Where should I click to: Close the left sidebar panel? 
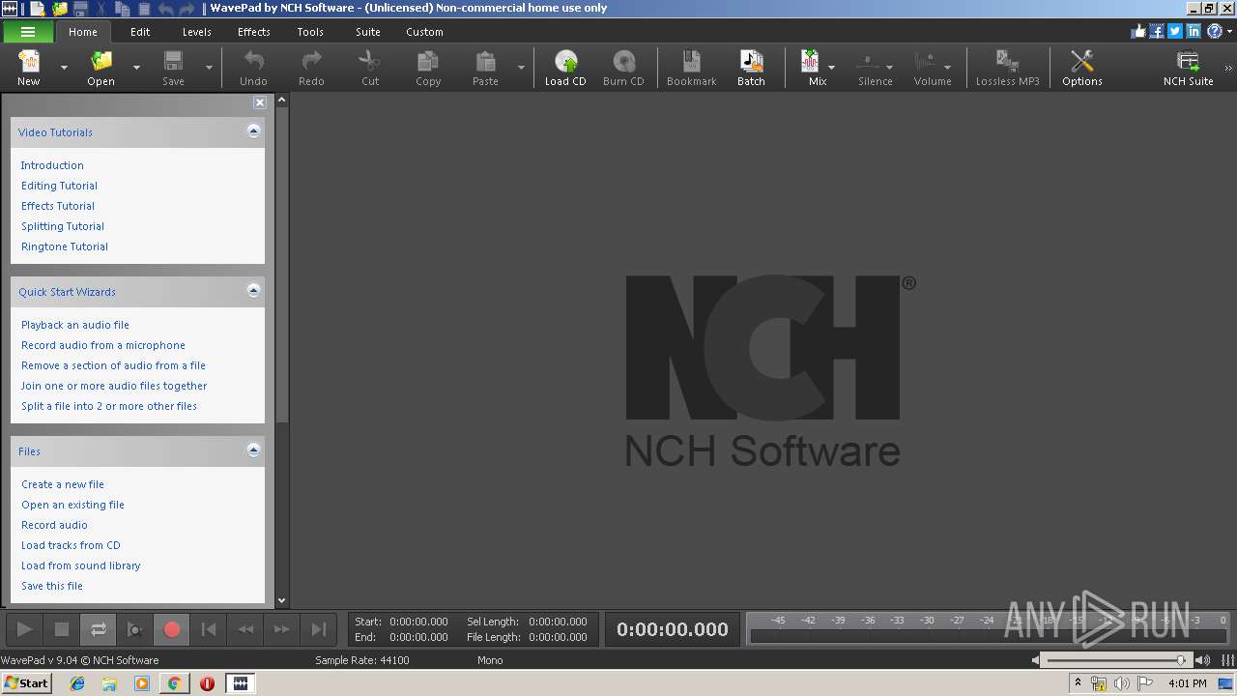click(x=260, y=102)
